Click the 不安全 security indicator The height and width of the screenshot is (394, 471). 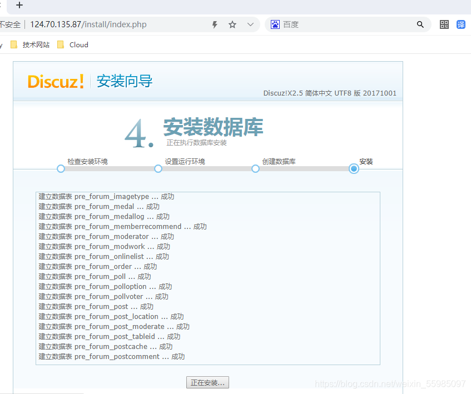[10, 24]
